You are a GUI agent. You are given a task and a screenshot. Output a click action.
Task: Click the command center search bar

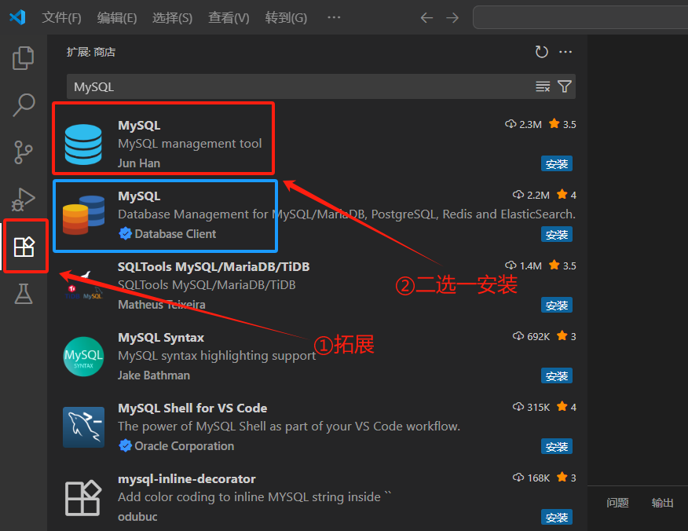click(x=580, y=17)
